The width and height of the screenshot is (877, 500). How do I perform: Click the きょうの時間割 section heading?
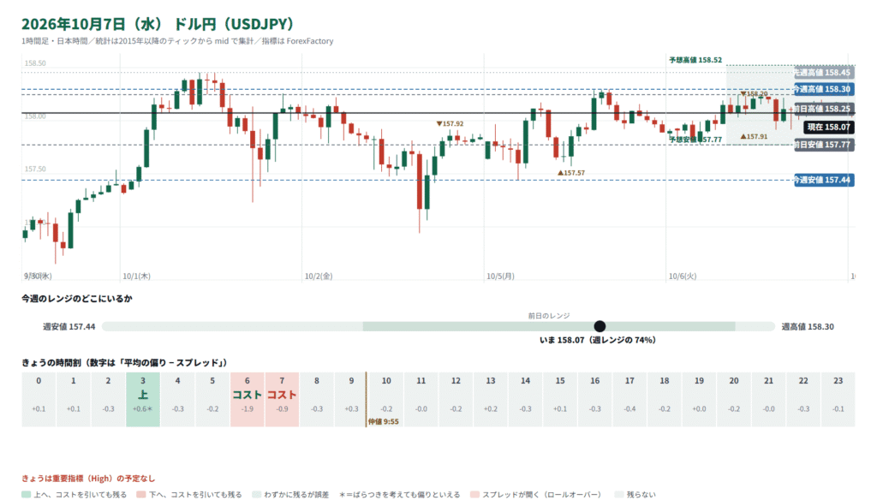(125, 363)
